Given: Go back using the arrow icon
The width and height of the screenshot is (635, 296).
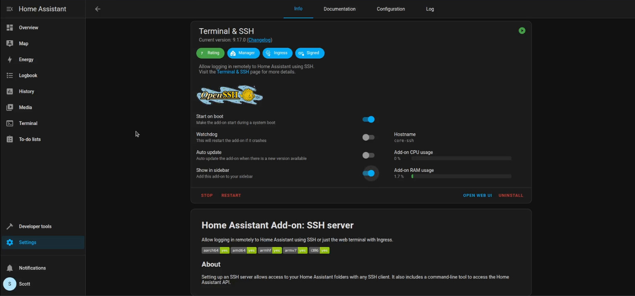Looking at the screenshot, I should point(98,9).
